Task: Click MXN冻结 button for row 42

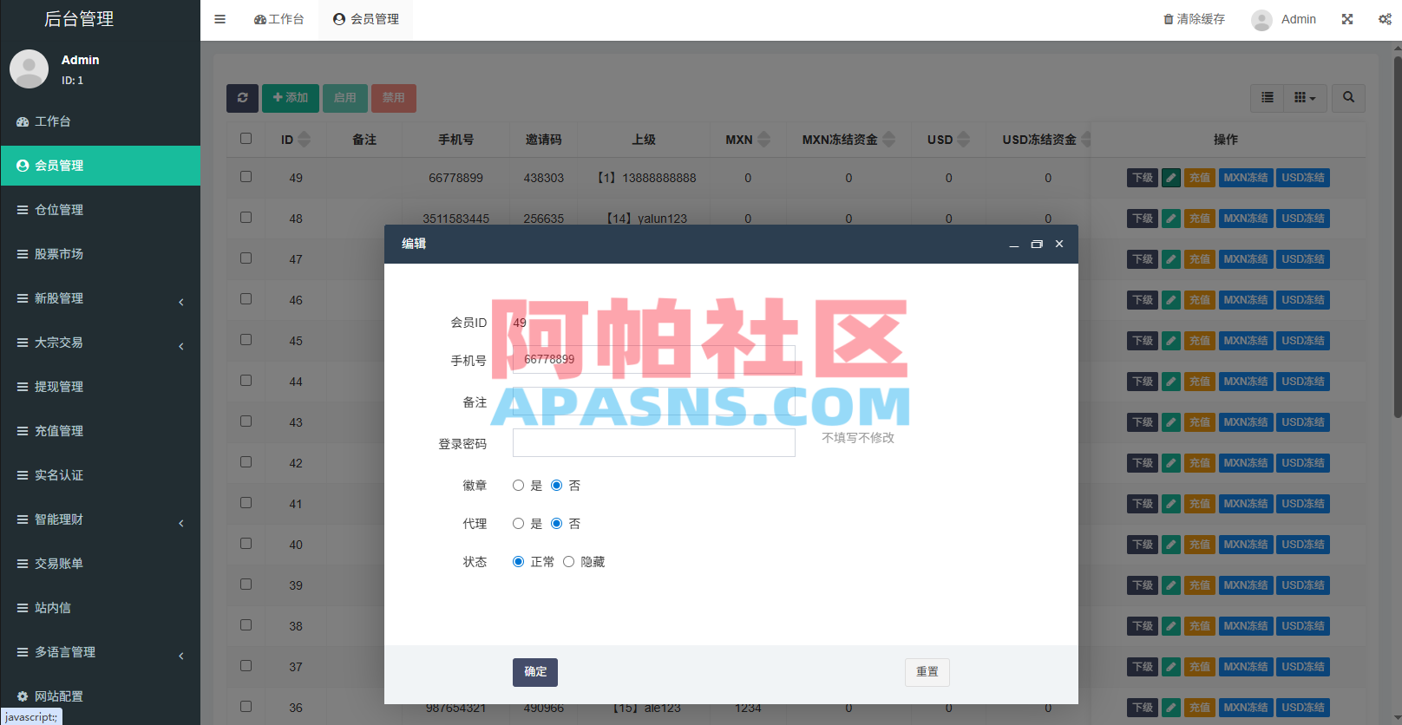Action: 1246,463
